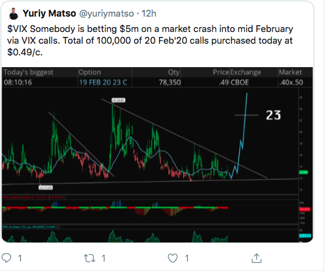Click the green current price tag on axis

pyautogui.click(x=303, y=172)
